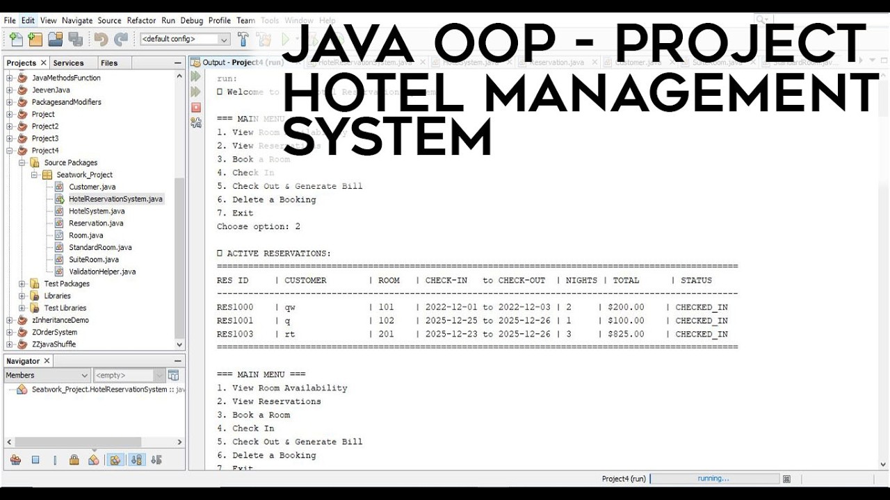Click the Save All toolbar icon
This screenshot has width=890, height=500.
point(75,39)
